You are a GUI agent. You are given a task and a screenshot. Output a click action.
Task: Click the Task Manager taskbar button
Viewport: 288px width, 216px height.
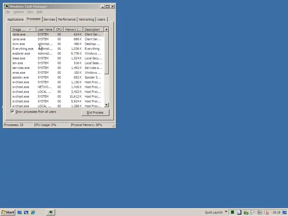click(x=51, y=213)
